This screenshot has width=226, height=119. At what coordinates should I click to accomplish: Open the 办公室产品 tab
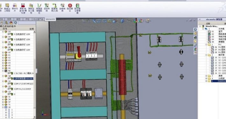(x=38, y=19)
